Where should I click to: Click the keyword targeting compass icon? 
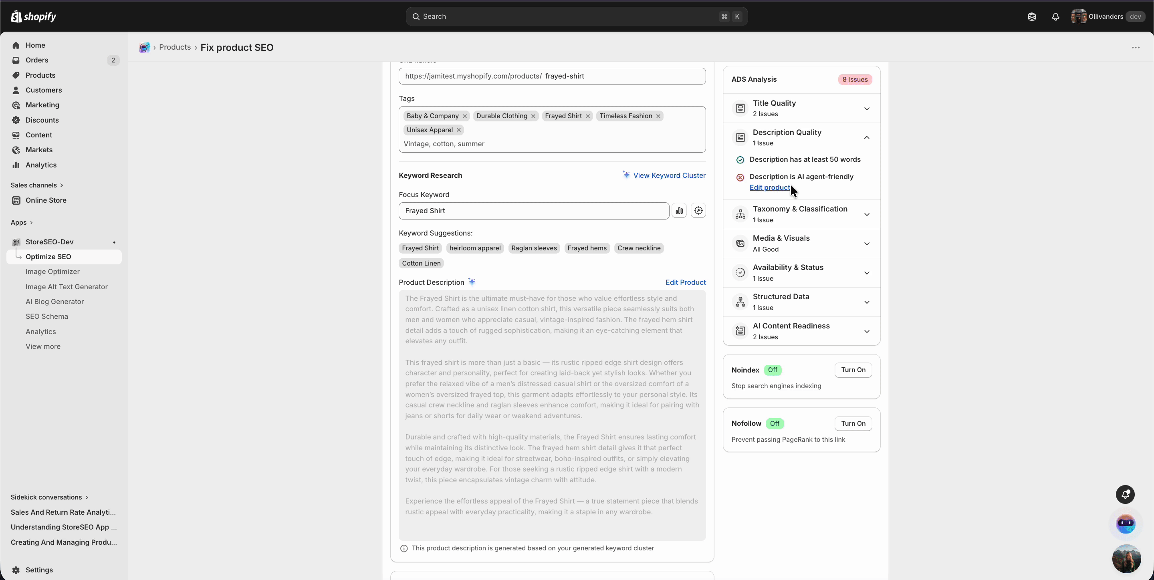pos(698,211)
